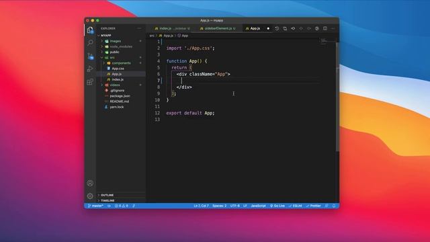Click the feedback icon in status bar
Image resolution: width=430 pixels, height=242 pixels.
(x=327, y=206)
